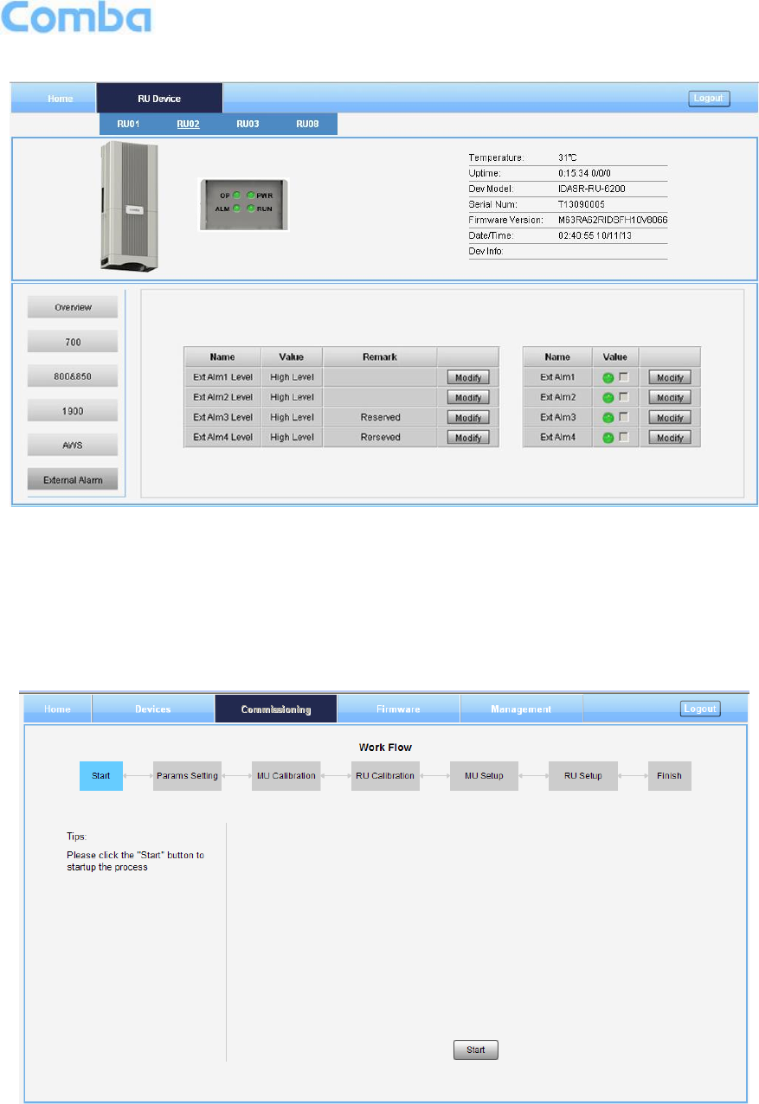
Task: Toggle the Ext Alm4 checkbox
Action: point(623,437)
